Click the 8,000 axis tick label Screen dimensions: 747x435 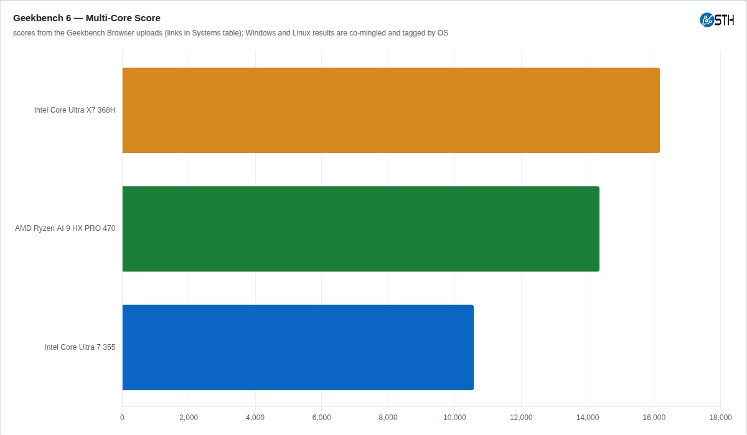pos(388,417)
